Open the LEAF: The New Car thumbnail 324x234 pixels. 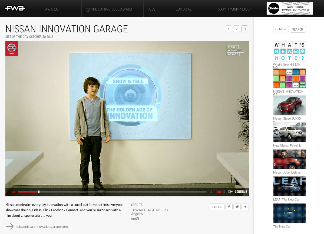[289, 186]
